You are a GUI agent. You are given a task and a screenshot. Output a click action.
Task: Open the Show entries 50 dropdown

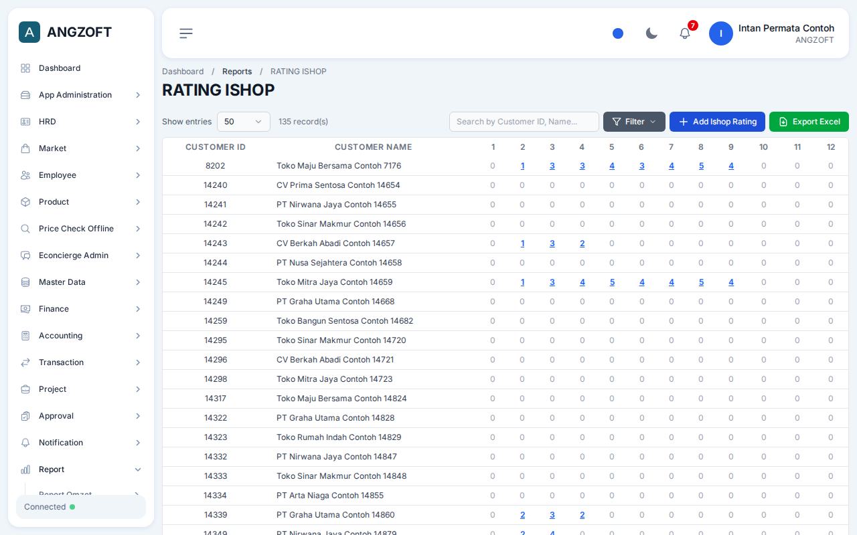244,122
